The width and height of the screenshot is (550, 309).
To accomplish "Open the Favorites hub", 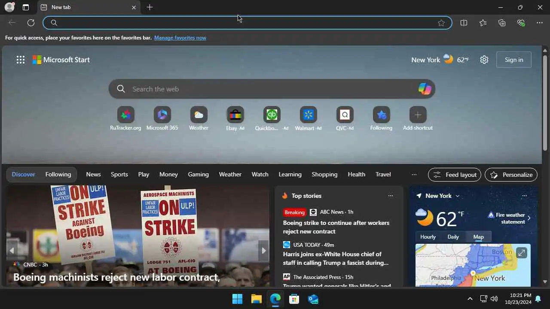I will click(483, 23).
